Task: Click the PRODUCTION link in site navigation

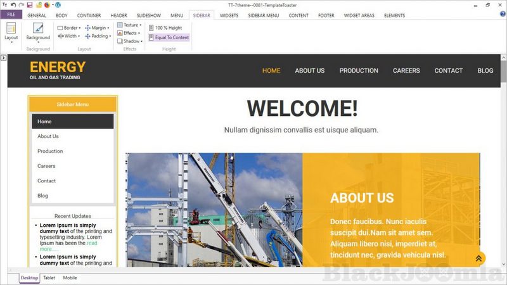Action: click(359, 70)
